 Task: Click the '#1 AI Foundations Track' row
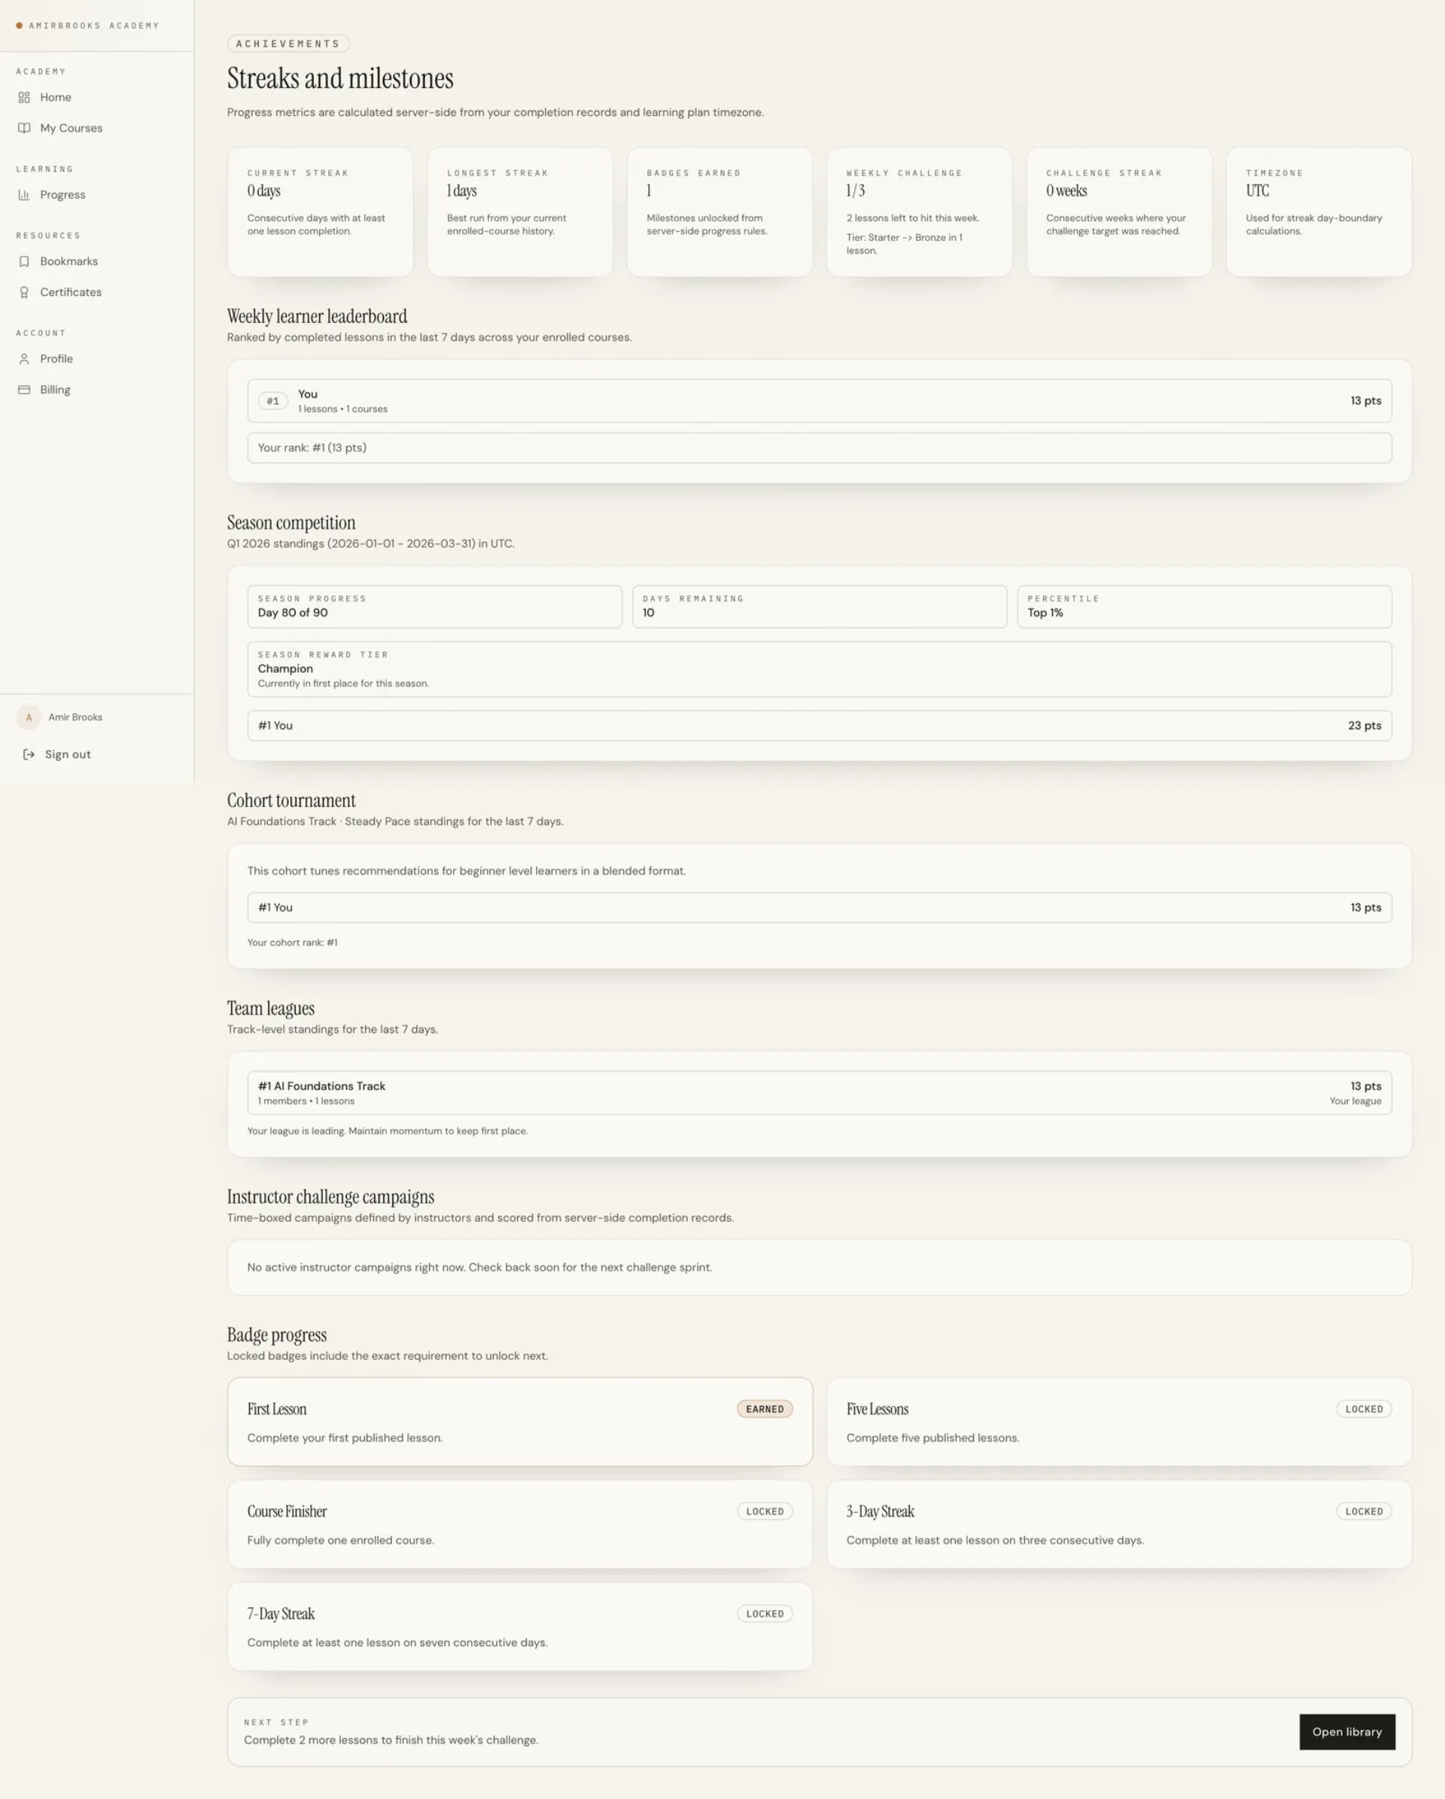(x=820, y=1092)
